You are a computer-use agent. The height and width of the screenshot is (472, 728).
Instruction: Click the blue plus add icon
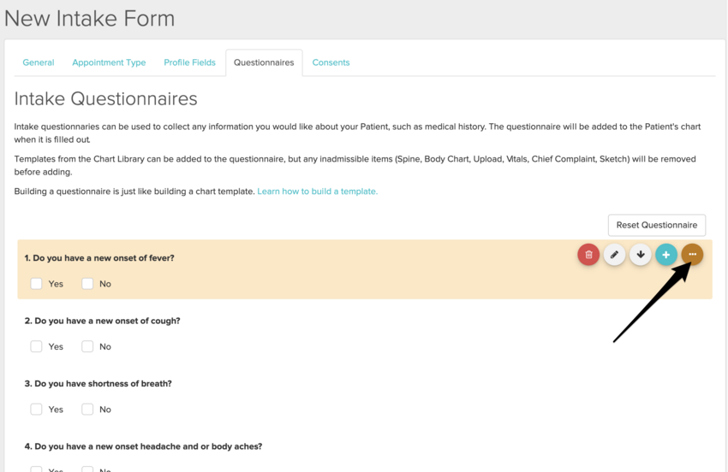(x=666, y=254)
